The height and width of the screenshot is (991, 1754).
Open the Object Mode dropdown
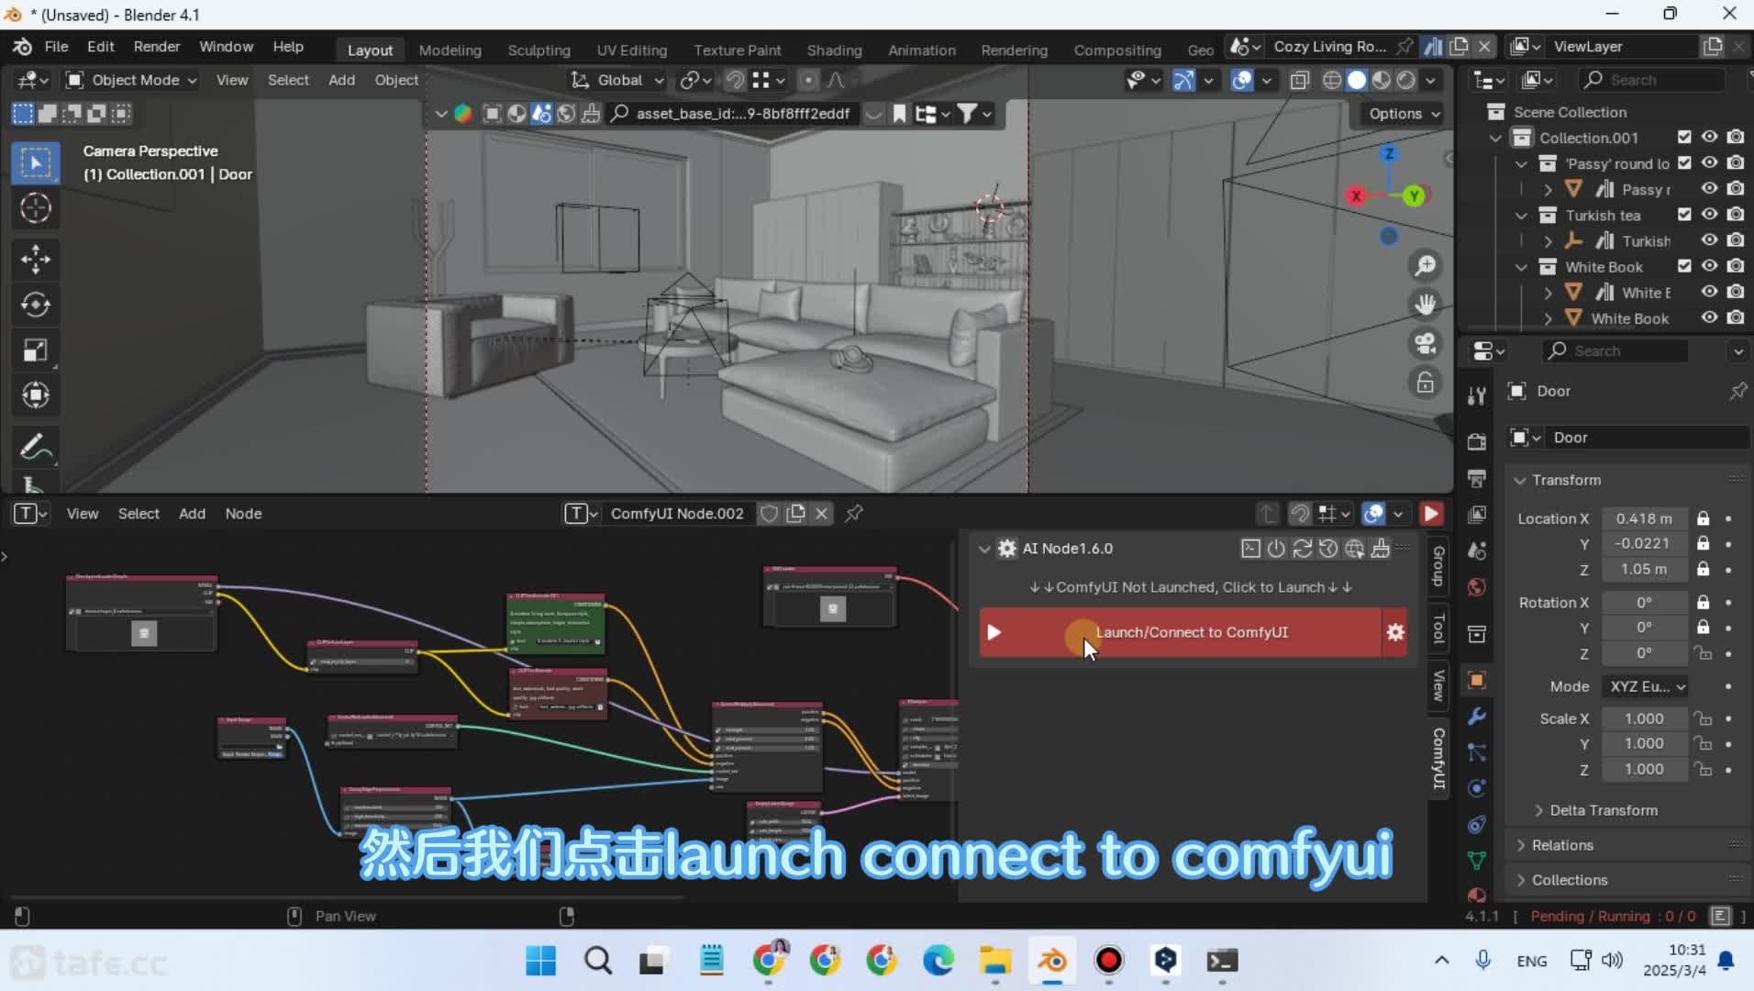coord(132,81)
